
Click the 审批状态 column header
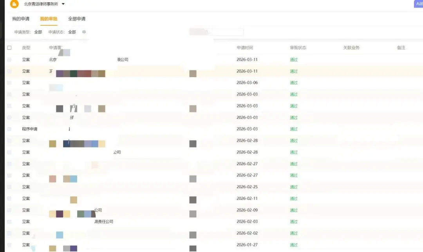point(298,48)
